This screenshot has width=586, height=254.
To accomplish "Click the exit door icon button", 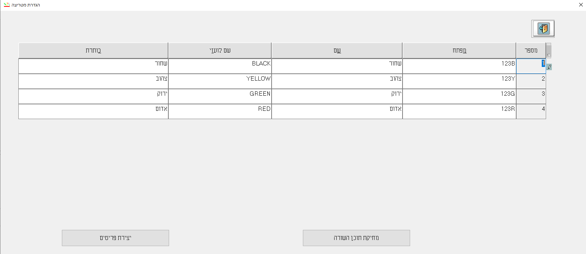I will tap(543, 29).
